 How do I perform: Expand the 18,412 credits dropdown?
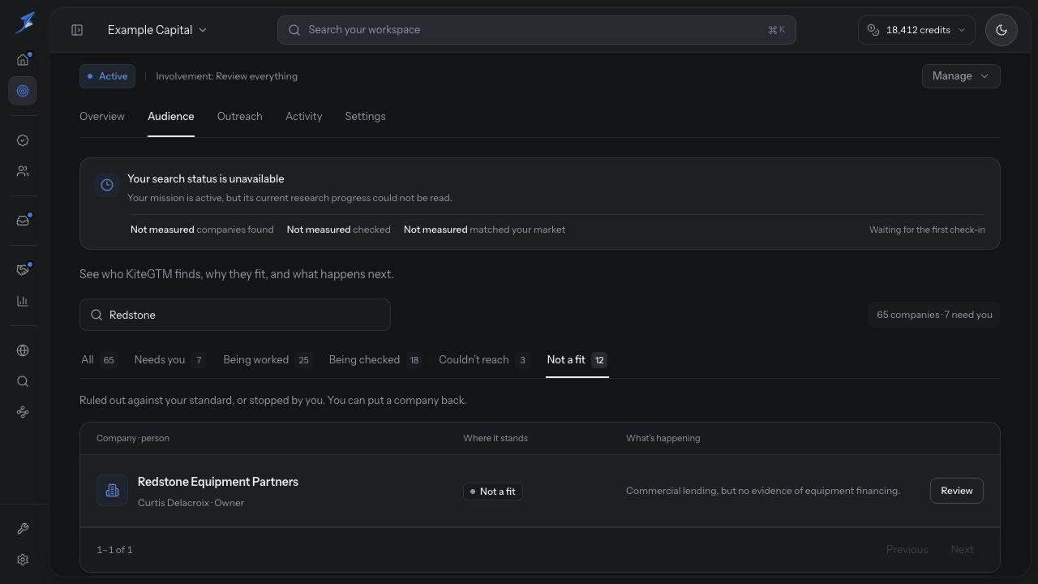(916, 30)
